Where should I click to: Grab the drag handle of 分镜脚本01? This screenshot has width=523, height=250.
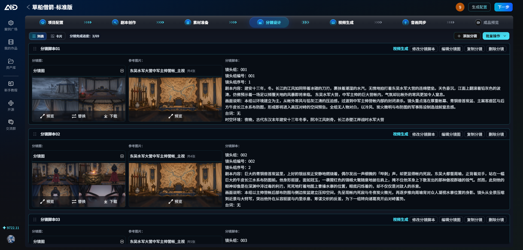click(x=35, y=49)
